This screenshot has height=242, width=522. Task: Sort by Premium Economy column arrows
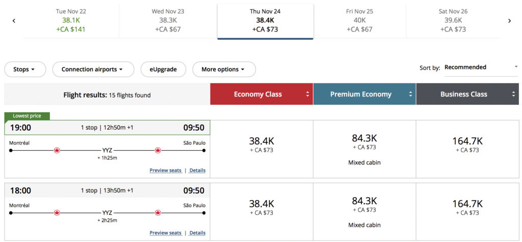point(409,94)
